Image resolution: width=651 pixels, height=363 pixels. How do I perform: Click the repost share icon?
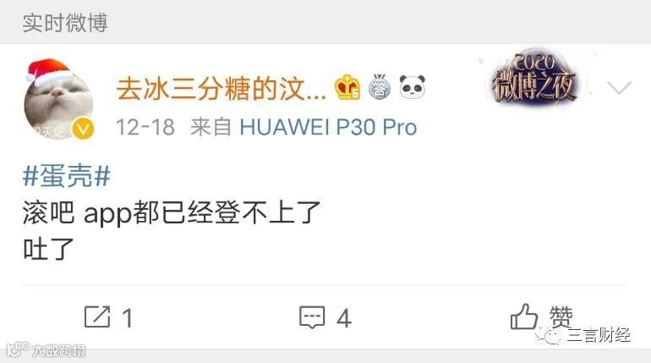[x=97, y=317]
